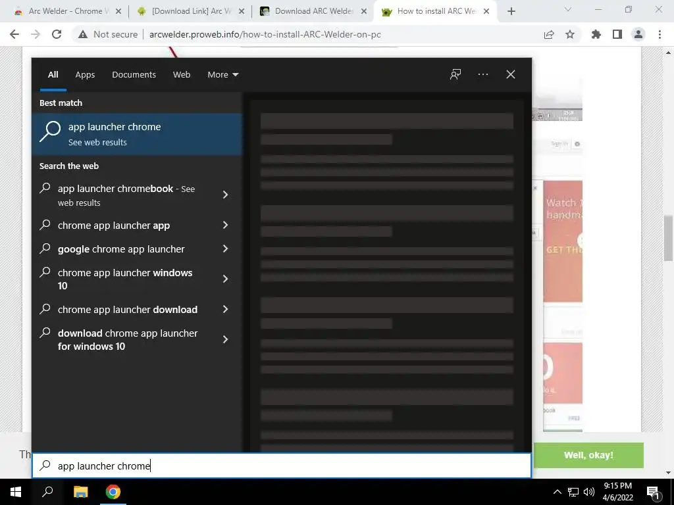This screenshot has height=505, width=674.
Task: Select google chrome app launcher suggestion
Action: pyautogui.click(x=121, y=249)
